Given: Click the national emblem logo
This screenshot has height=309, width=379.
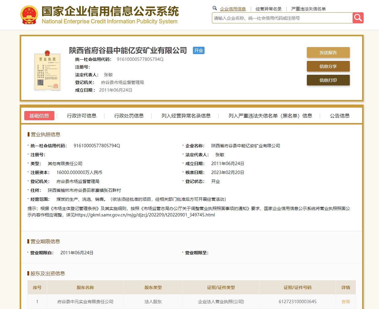Looking at the screenshot, I should 29,15.
